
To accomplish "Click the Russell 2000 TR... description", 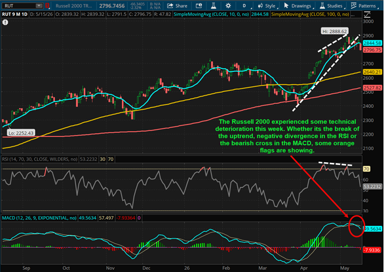I will point(74,6).
